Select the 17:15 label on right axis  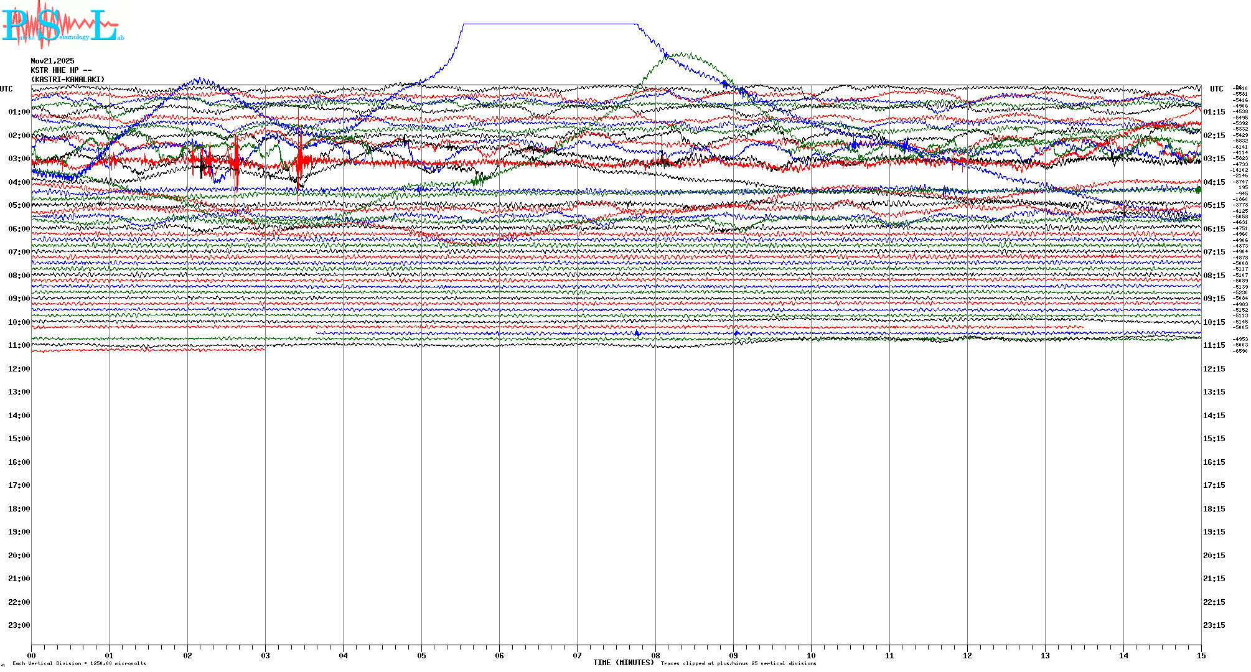click(x=1214, y=485)
